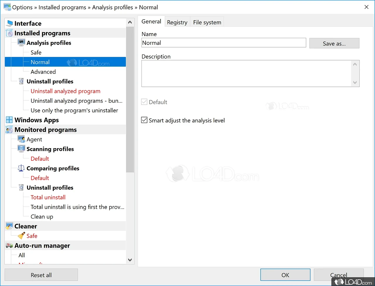This screenshot has width=375, height=286.
Task: Click the Agent icon under Monitored programs
Action: 21,139
